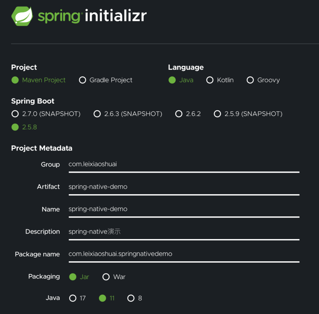Choose Groovy as the language
This screenshot has width=319, height=314.
coord(250,80)
